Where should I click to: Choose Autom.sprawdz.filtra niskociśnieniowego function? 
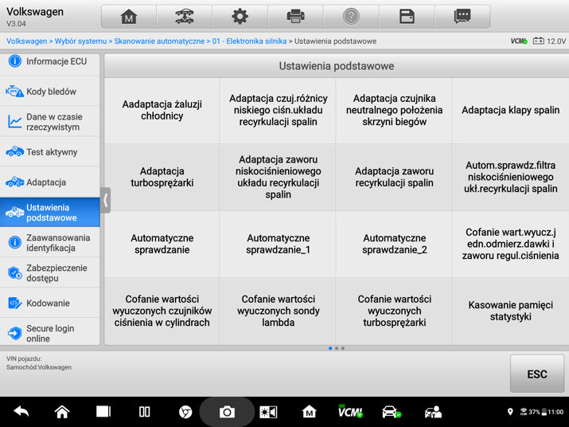tap(511, 177)
